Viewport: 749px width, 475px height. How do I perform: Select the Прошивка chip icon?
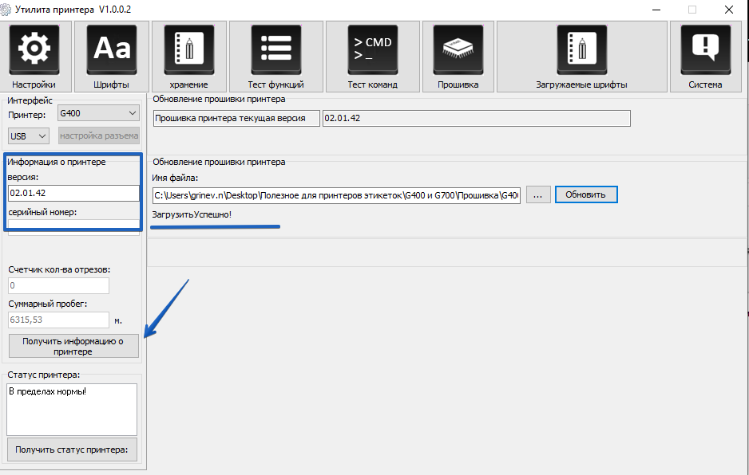point(458,49)
